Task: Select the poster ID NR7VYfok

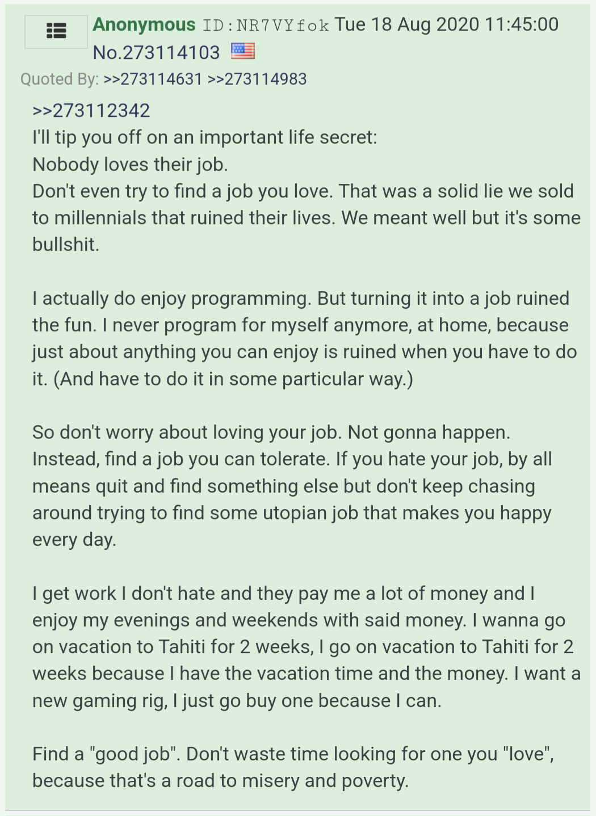Action: (x=266, y=26)
